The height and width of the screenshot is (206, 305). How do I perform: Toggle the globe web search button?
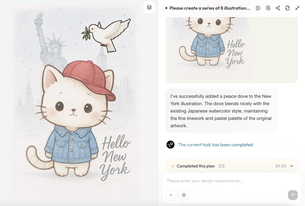pos(184,195)
